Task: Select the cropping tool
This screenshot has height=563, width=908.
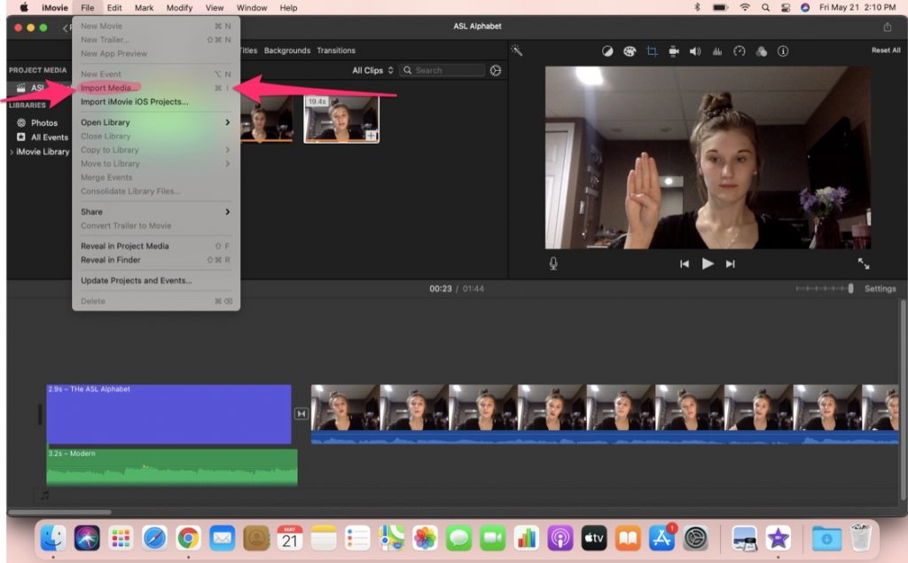Action: click(x=652, y=51)
